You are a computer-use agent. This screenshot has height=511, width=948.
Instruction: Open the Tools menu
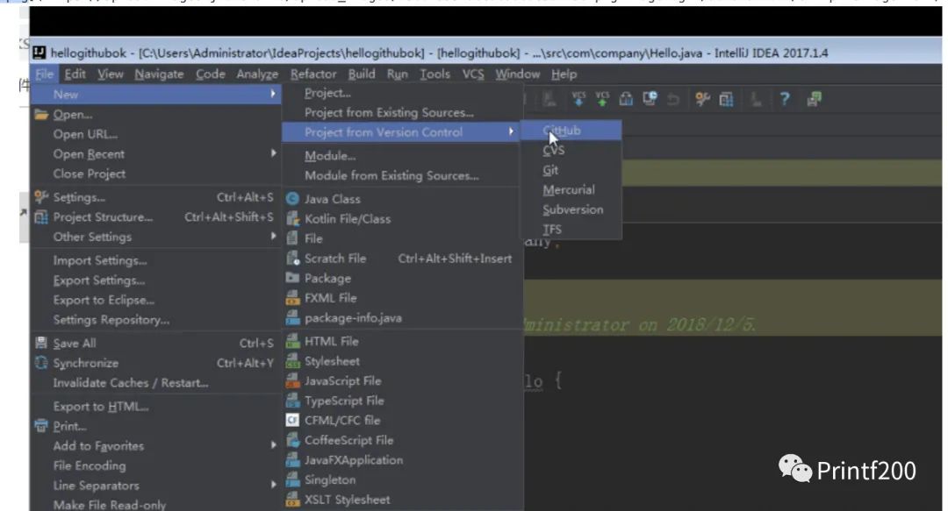click(x=434, y=75)
